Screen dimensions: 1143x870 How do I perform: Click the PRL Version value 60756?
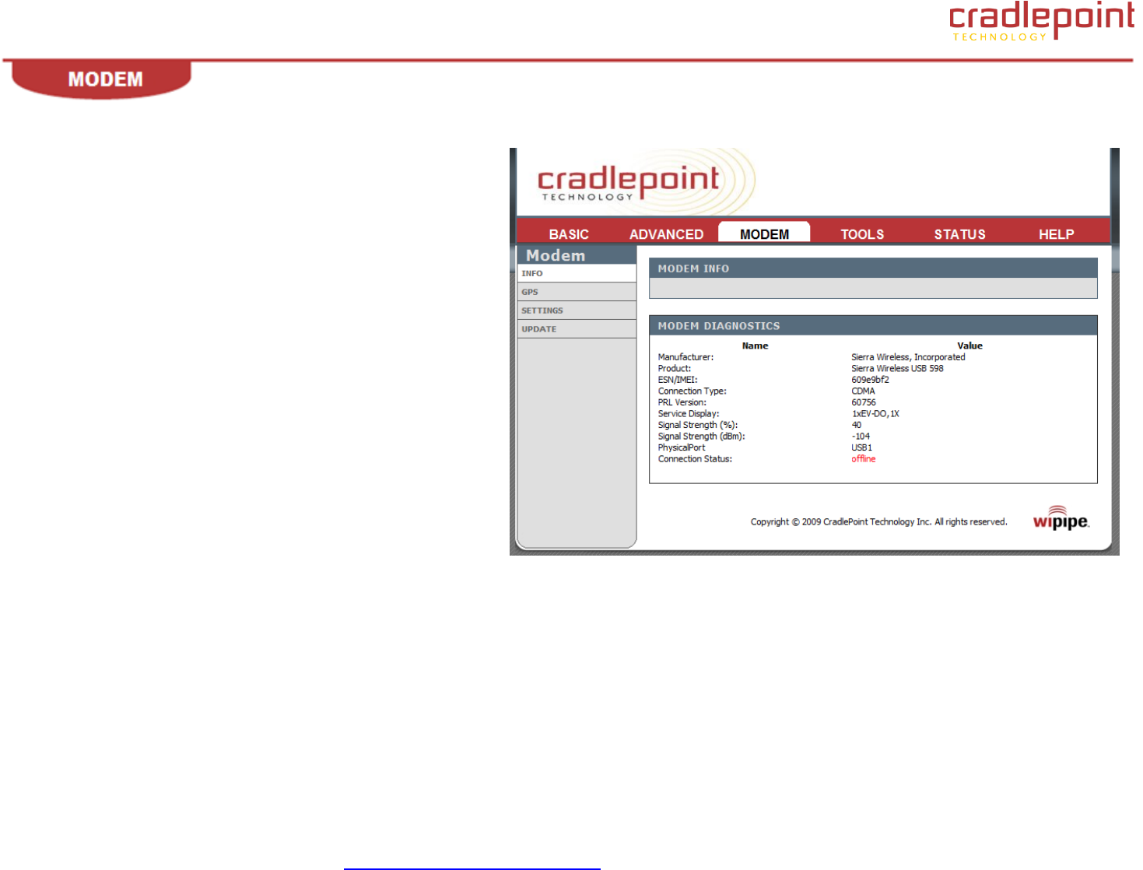click(x=864, y=402)
